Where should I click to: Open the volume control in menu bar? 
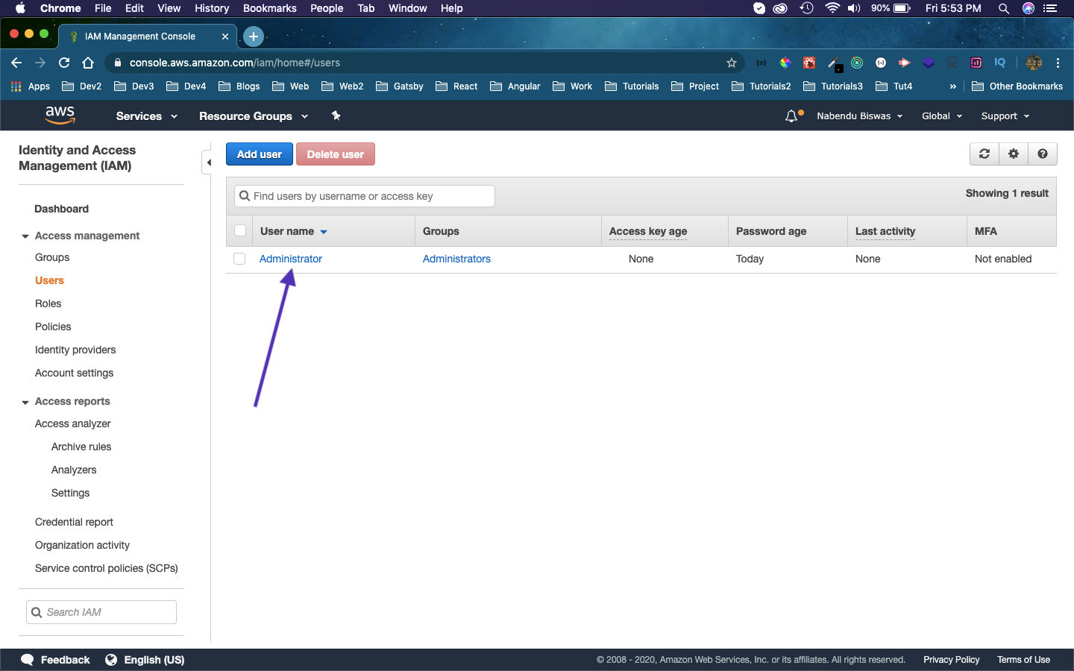coord(855,8)
